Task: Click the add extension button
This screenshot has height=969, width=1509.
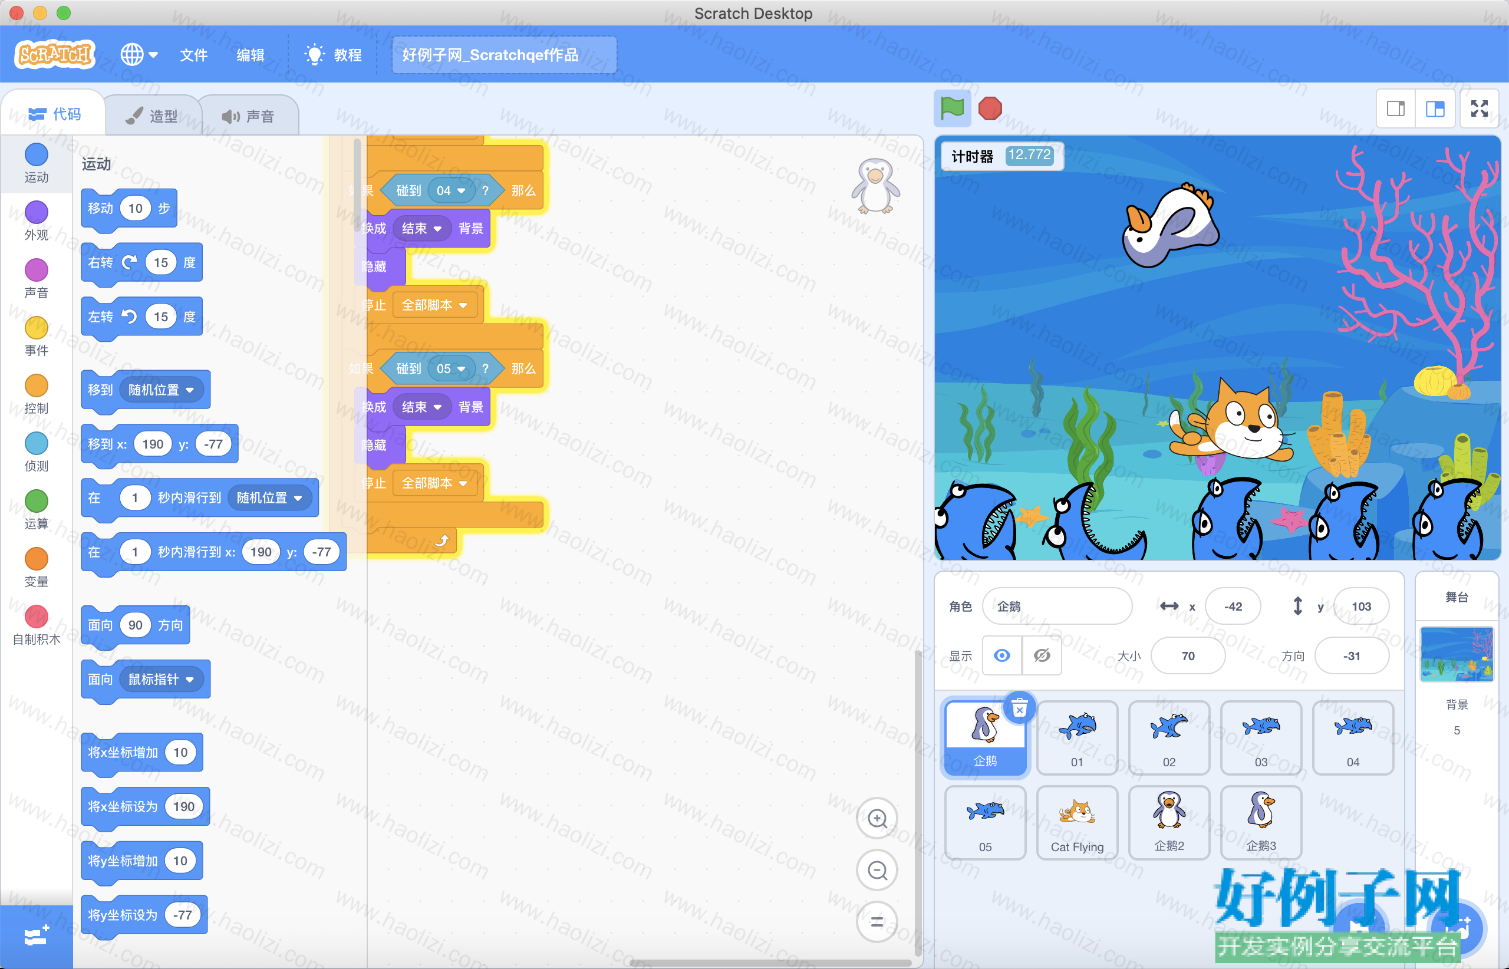Action: (x=37, y=937)
